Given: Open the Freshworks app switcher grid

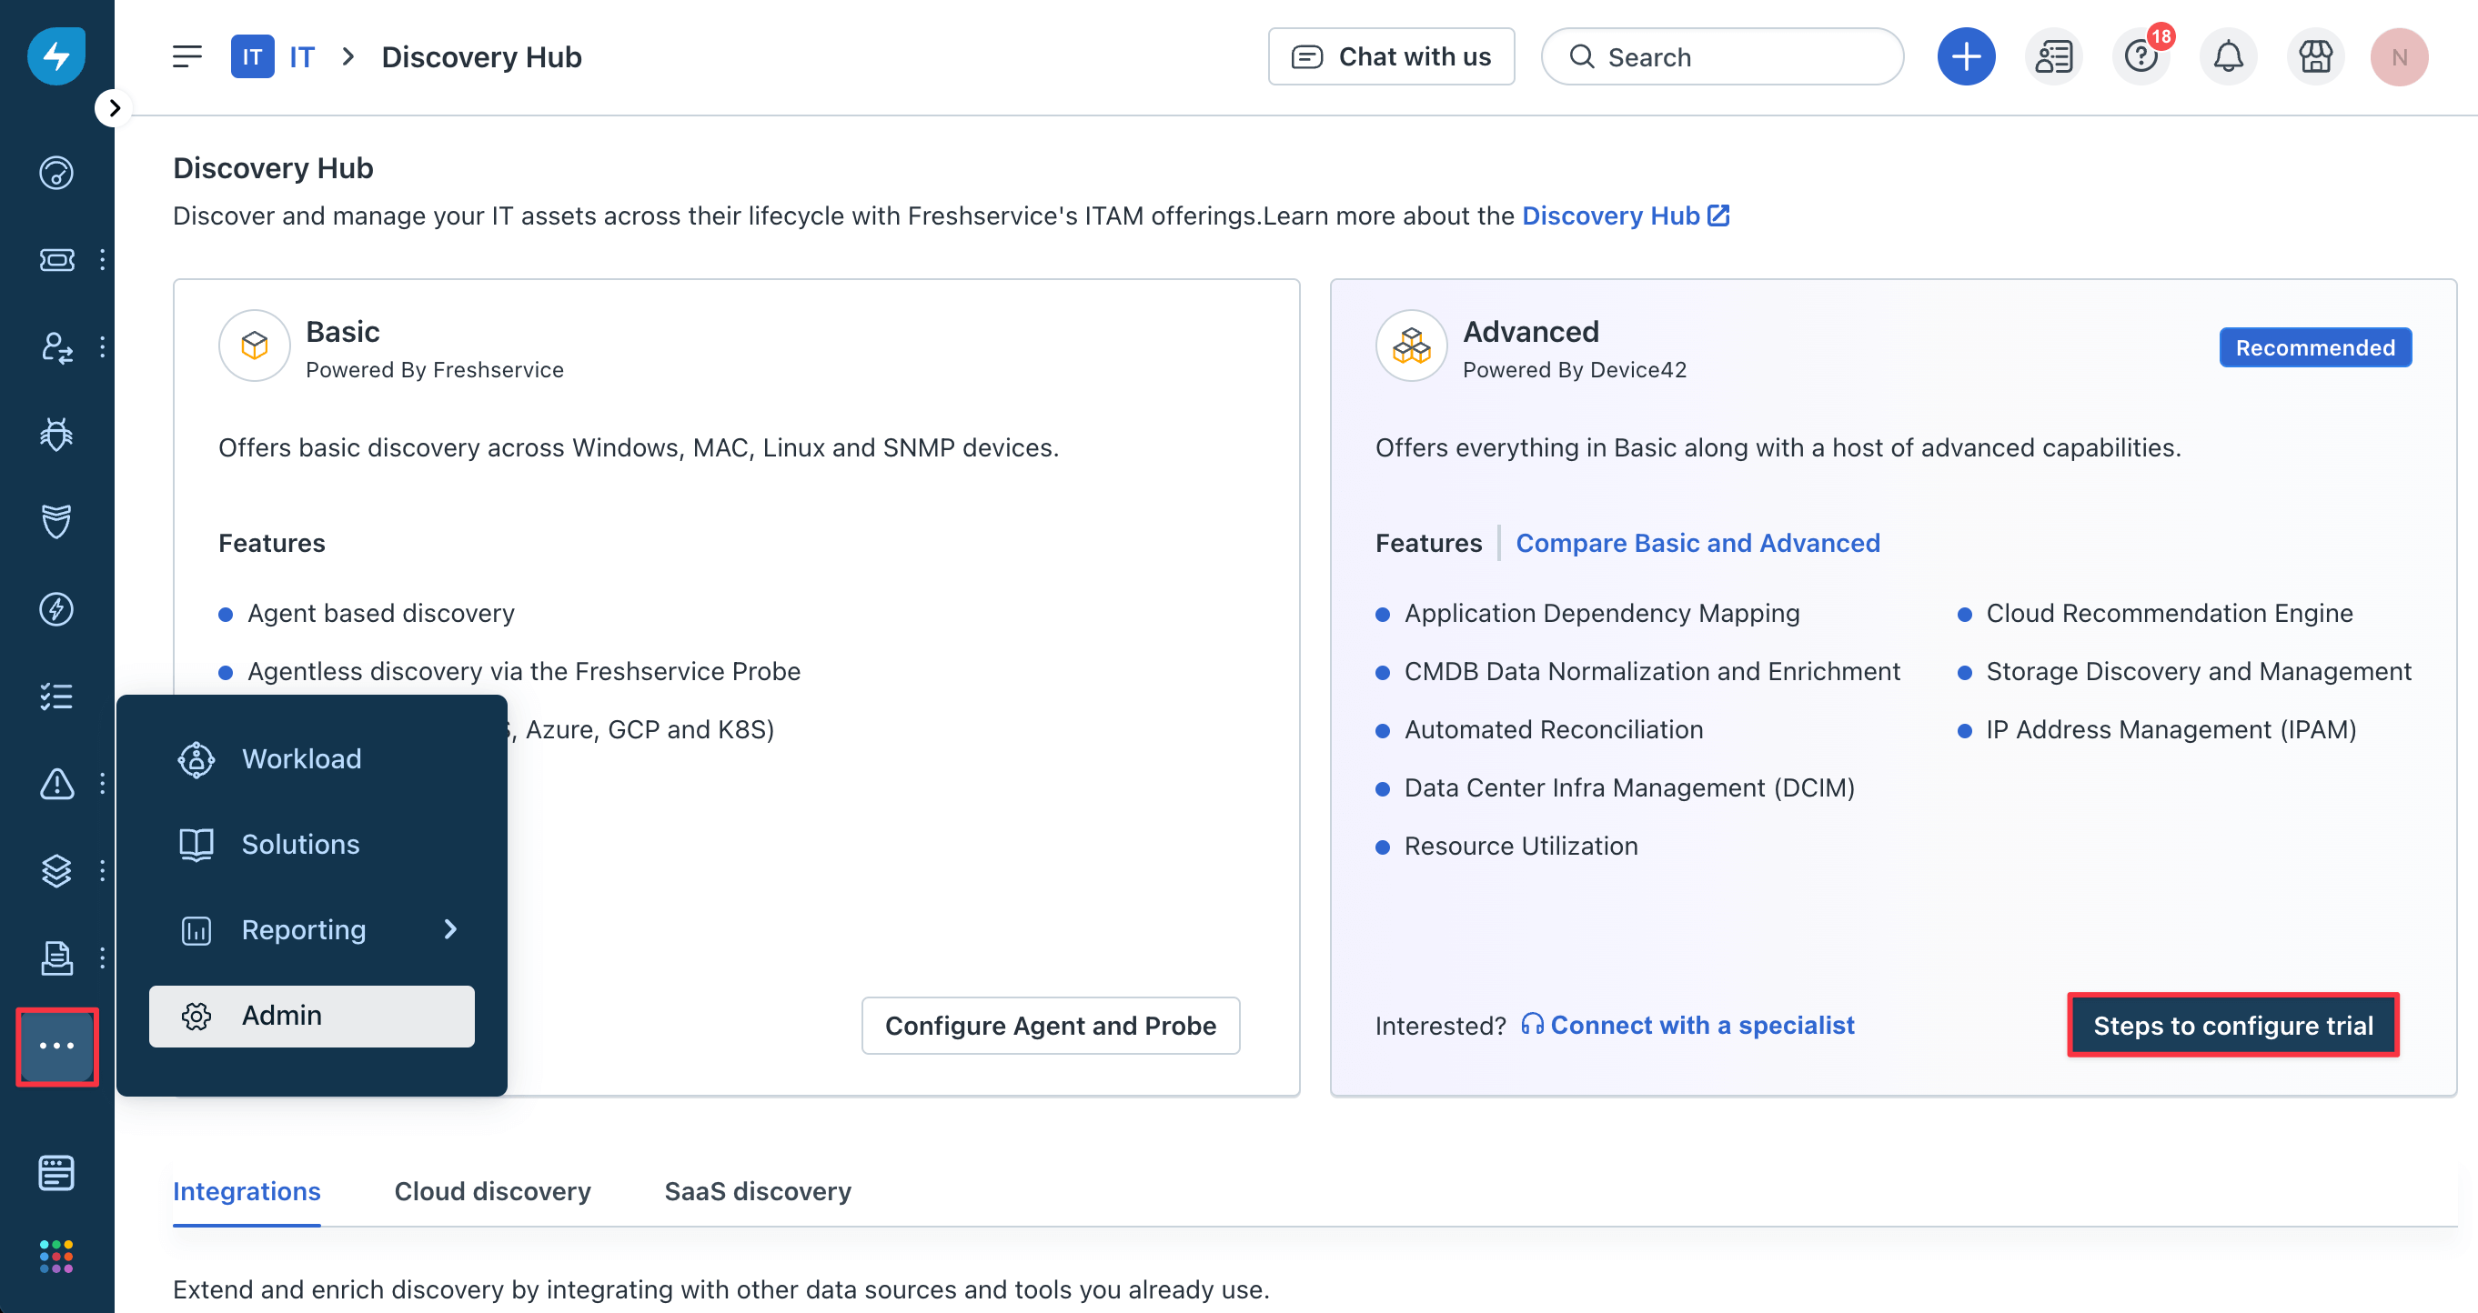Looking at the screenshot, I should point(55,1256).
